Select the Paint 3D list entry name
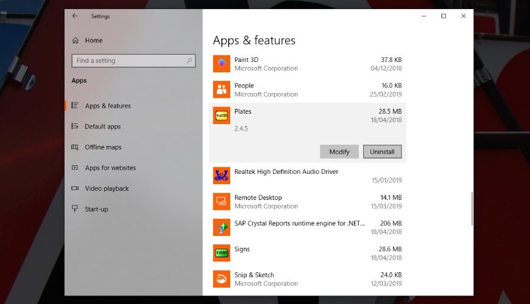This screenshot has height=304, width=530. tap(246, 60)
